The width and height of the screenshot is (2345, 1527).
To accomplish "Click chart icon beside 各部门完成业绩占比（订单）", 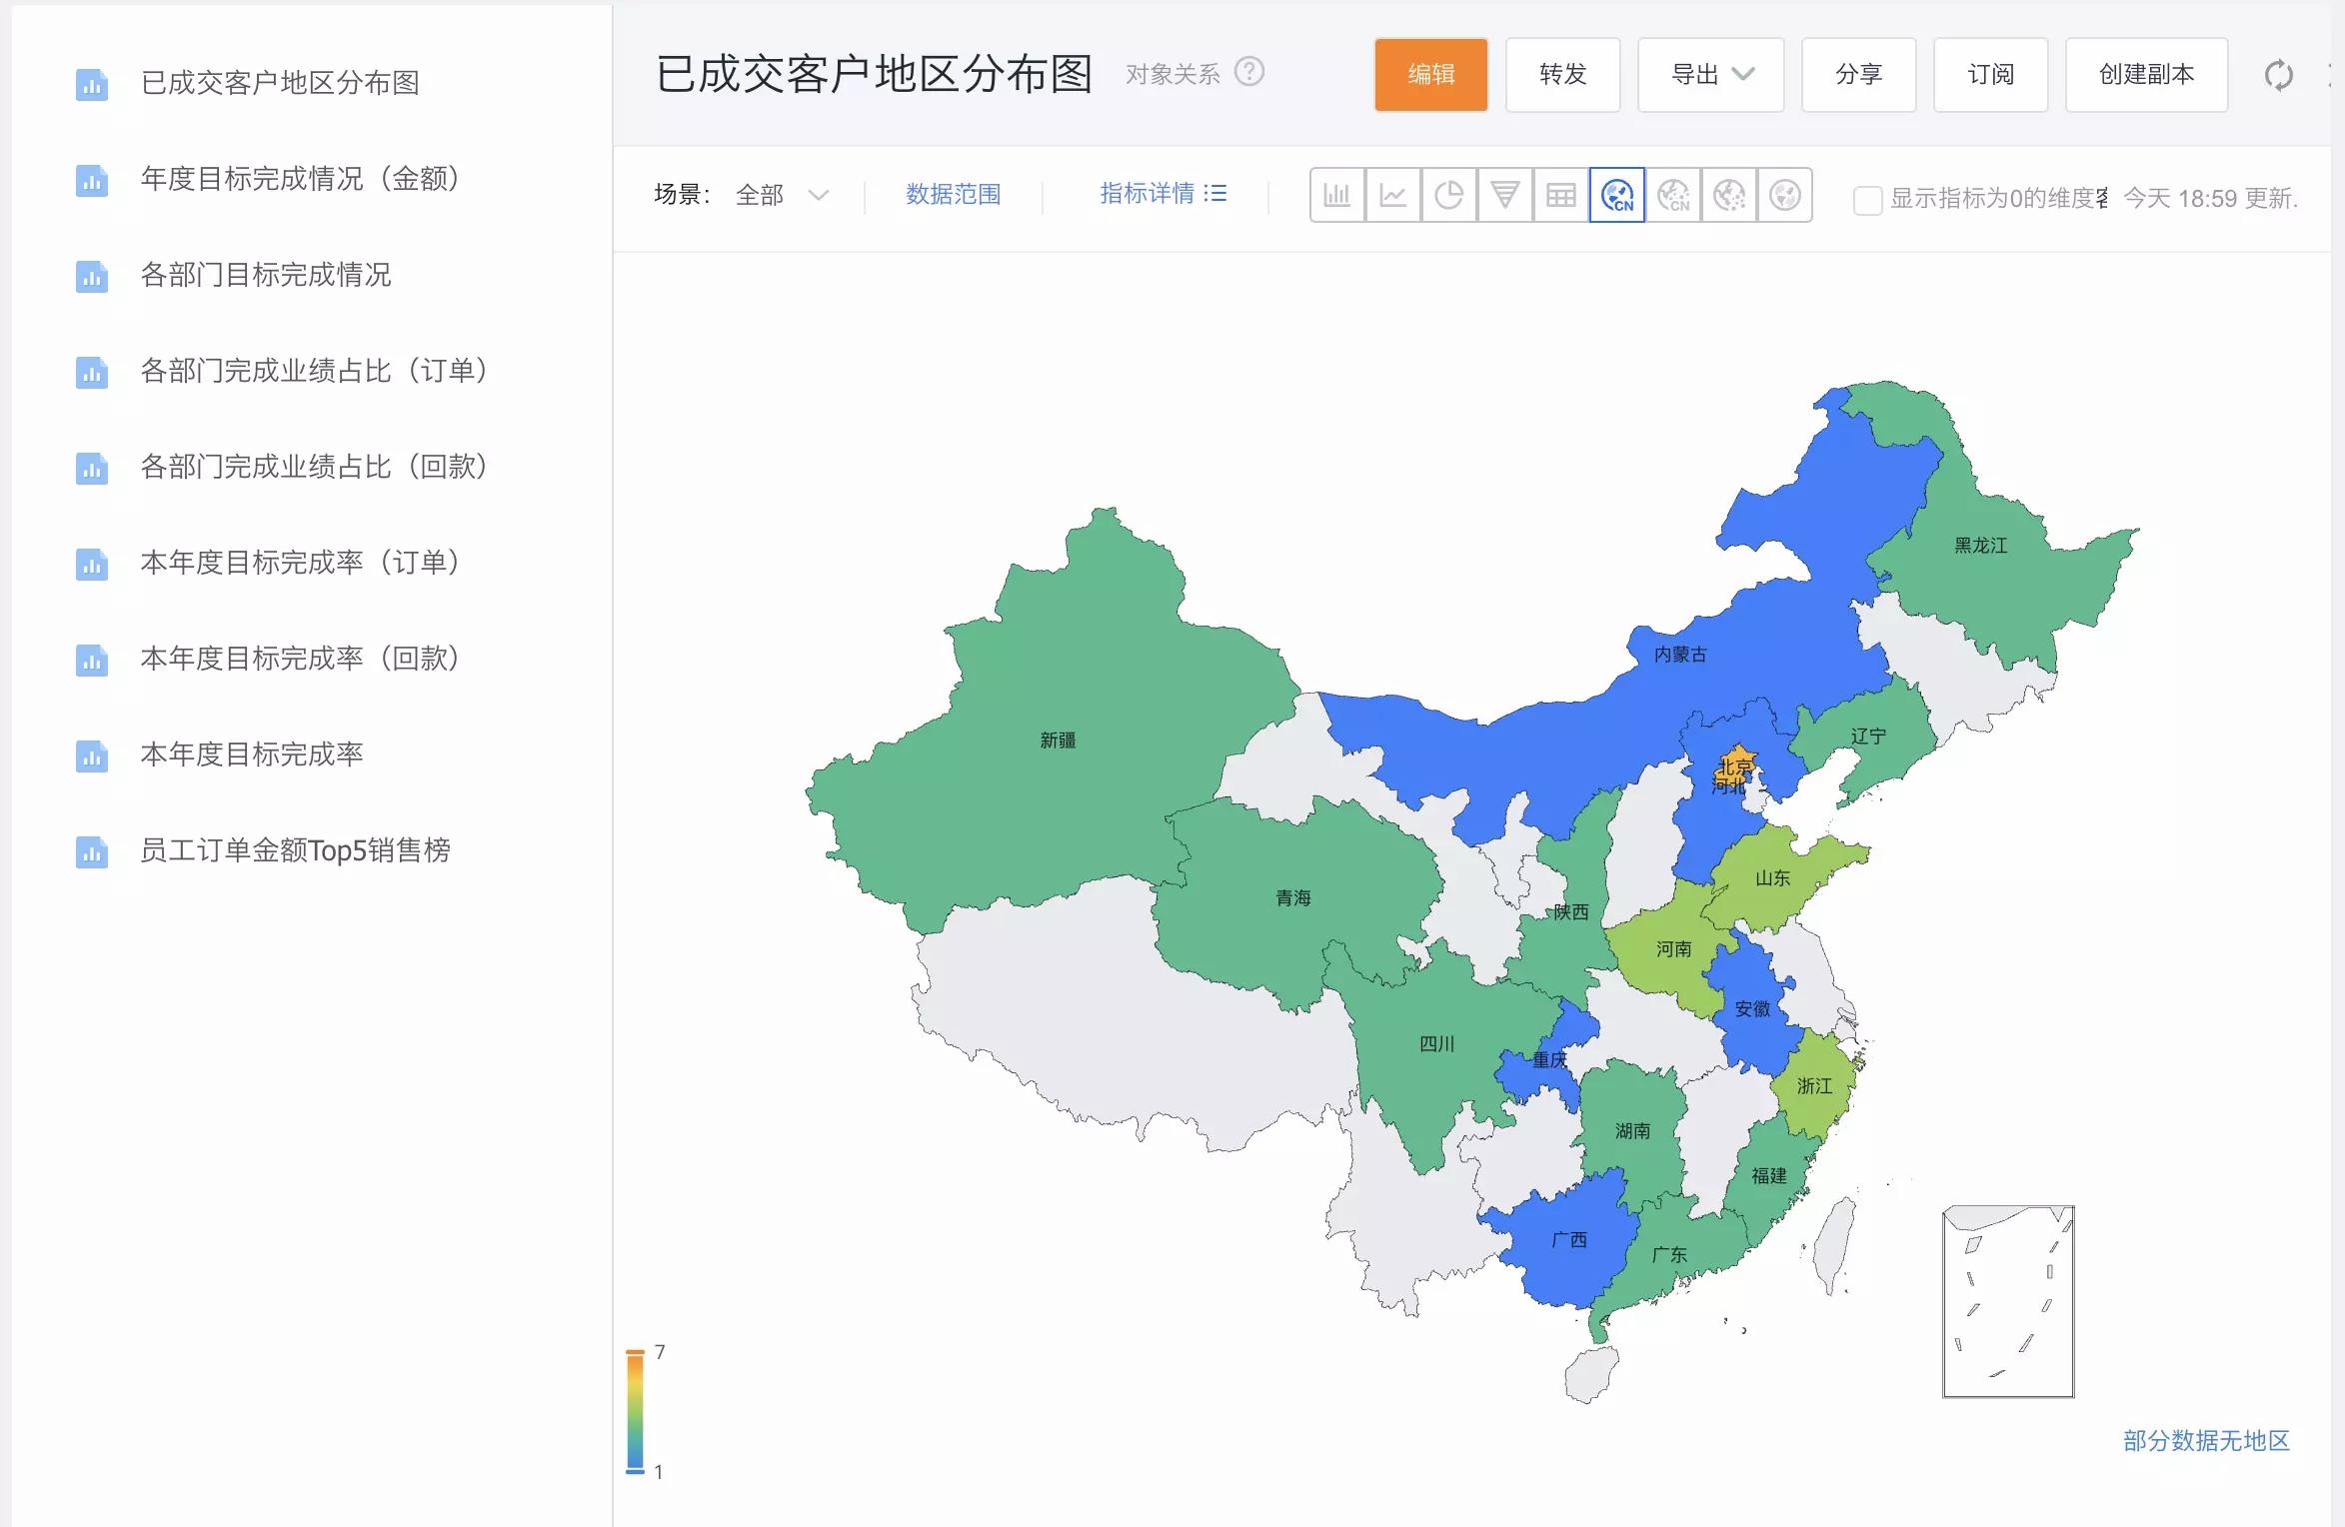I will tap(92, 372).
